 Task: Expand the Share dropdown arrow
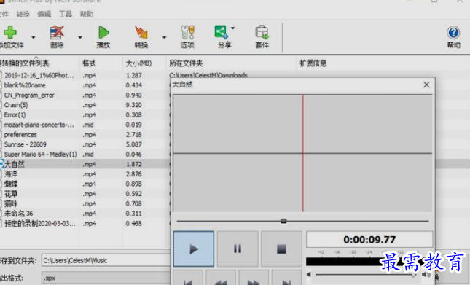[233, 28]
